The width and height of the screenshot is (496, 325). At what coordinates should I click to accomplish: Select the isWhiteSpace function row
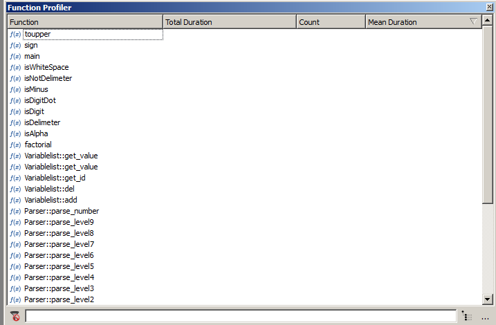(46, 67)
